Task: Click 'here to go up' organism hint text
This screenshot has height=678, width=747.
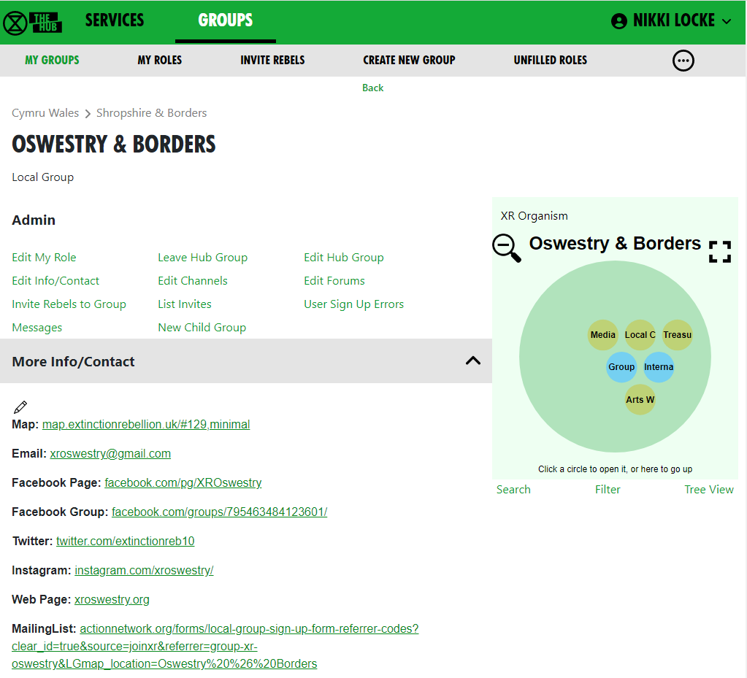Action: coord(667,469)
